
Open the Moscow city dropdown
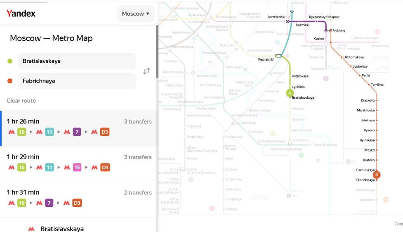point(136,14)
